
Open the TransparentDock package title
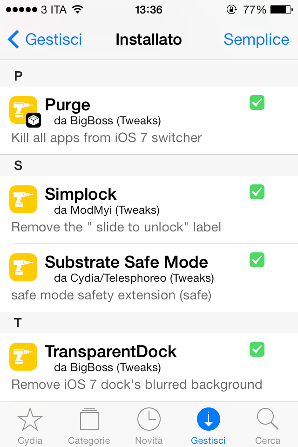coord(111,352)
